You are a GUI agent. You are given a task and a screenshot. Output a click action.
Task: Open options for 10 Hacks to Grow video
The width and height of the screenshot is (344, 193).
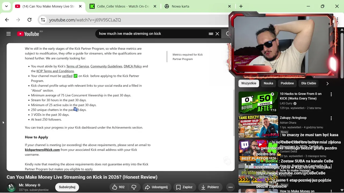pyautogui.click(x=331, y=94)
